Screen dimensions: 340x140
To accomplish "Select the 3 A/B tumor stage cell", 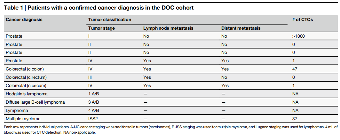I will pyautogui.click(x=94, y=102).
